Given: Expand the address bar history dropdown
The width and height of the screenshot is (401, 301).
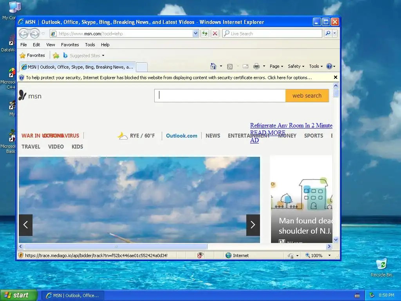Looking at the screenshot, I should 195,34.
